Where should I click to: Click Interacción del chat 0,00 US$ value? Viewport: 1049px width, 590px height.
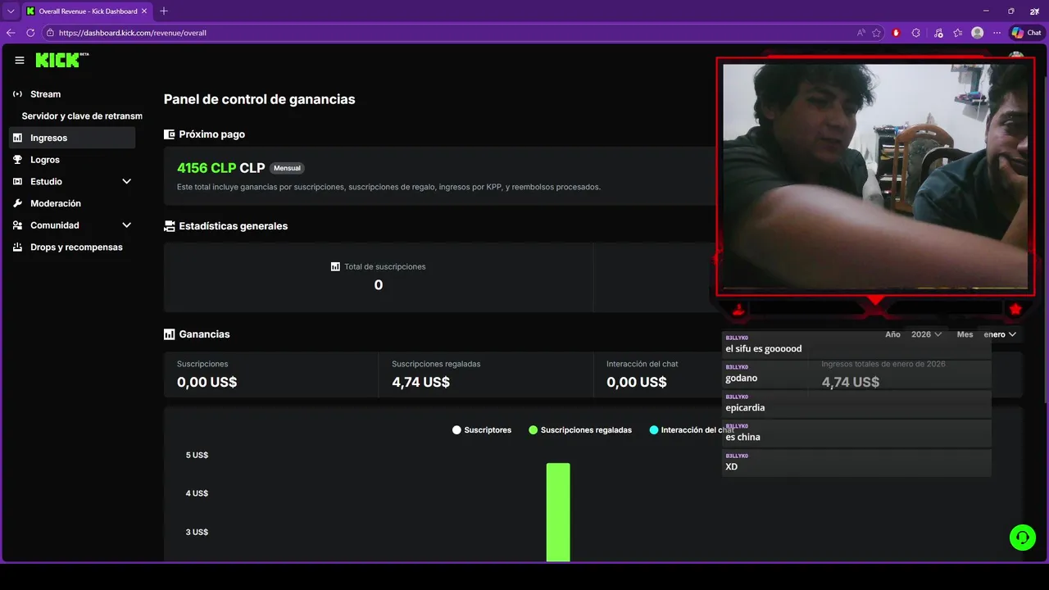click(x=637, y=382)
